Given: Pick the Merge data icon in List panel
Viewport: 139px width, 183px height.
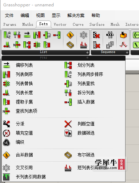Looking at the screenshot, I should pos(70,35).
